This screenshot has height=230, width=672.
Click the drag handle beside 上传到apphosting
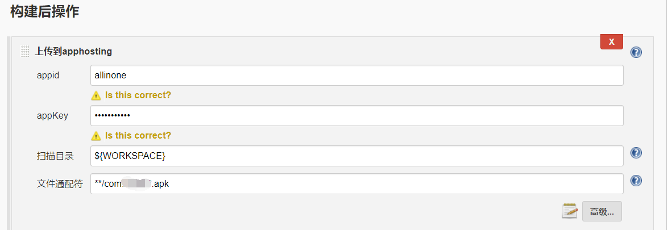[25, 52]
